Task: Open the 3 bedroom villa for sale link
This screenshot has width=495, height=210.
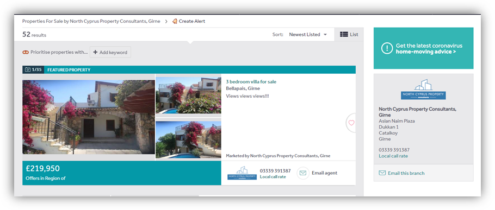Action: pyautogui.click(x=251, y=82)
